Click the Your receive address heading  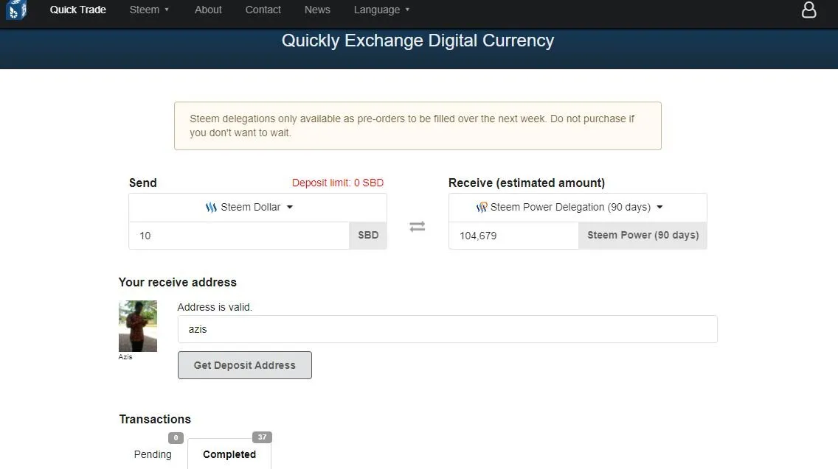178,282
